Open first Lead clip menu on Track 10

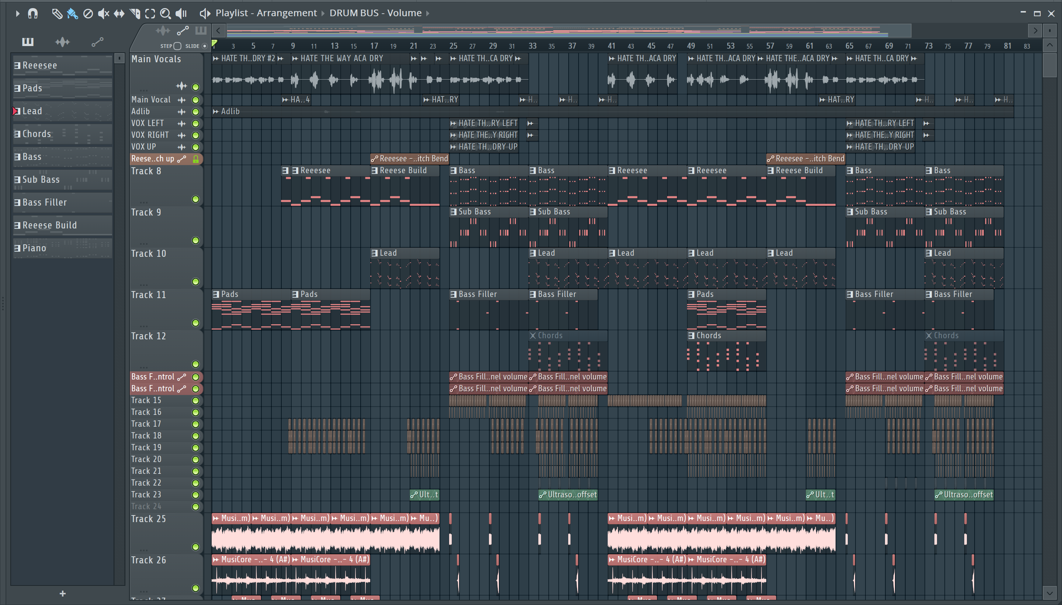coord(374,253)
